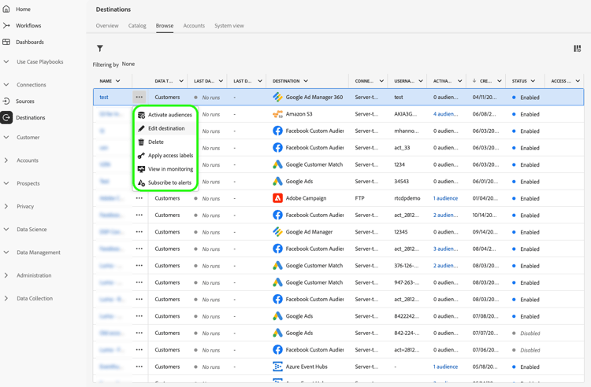Screen dimensions: 591x387
Task: Click the Dashboards sidebar icon
Action: (x=6, y=42)
